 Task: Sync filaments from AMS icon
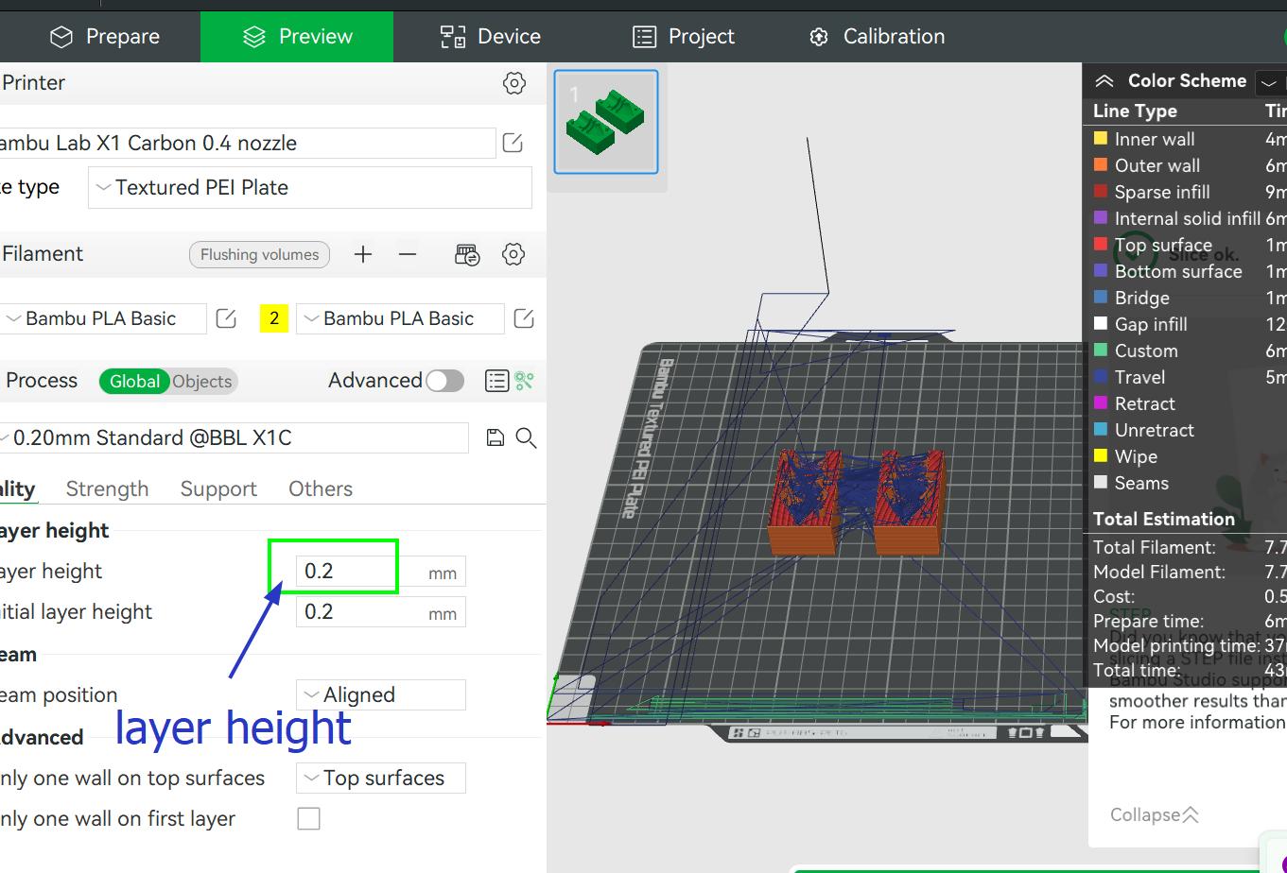[x=467, y=254]
